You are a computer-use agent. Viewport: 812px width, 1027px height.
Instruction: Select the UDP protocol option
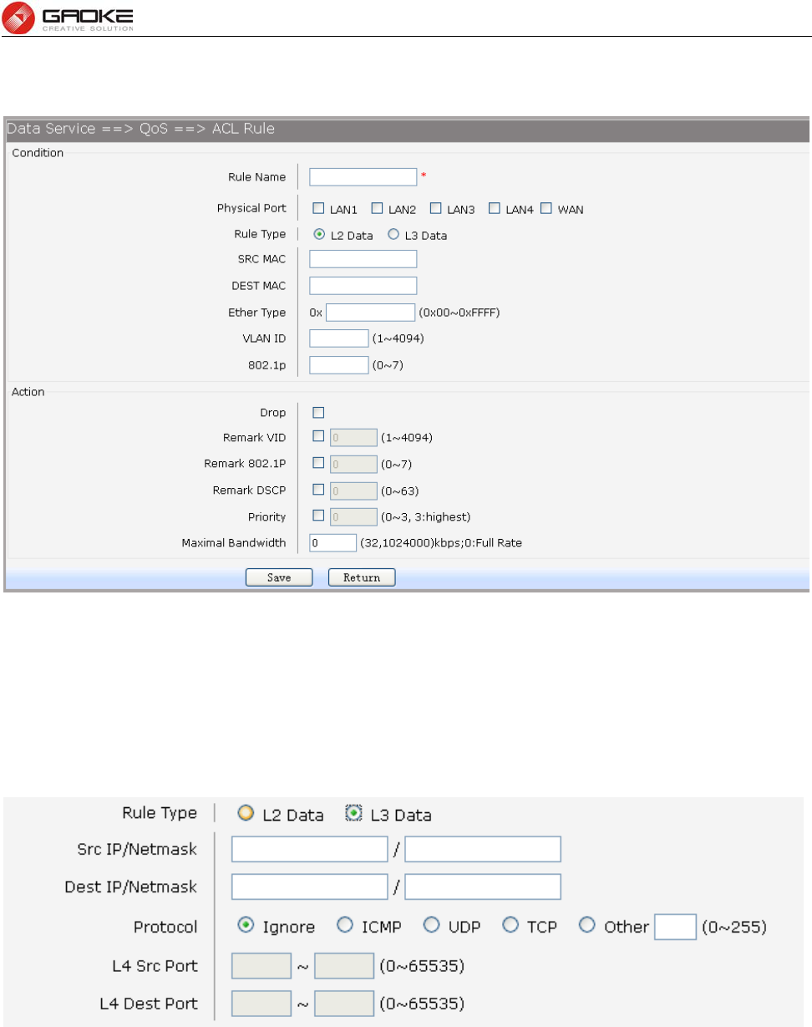tap(431, 926)
